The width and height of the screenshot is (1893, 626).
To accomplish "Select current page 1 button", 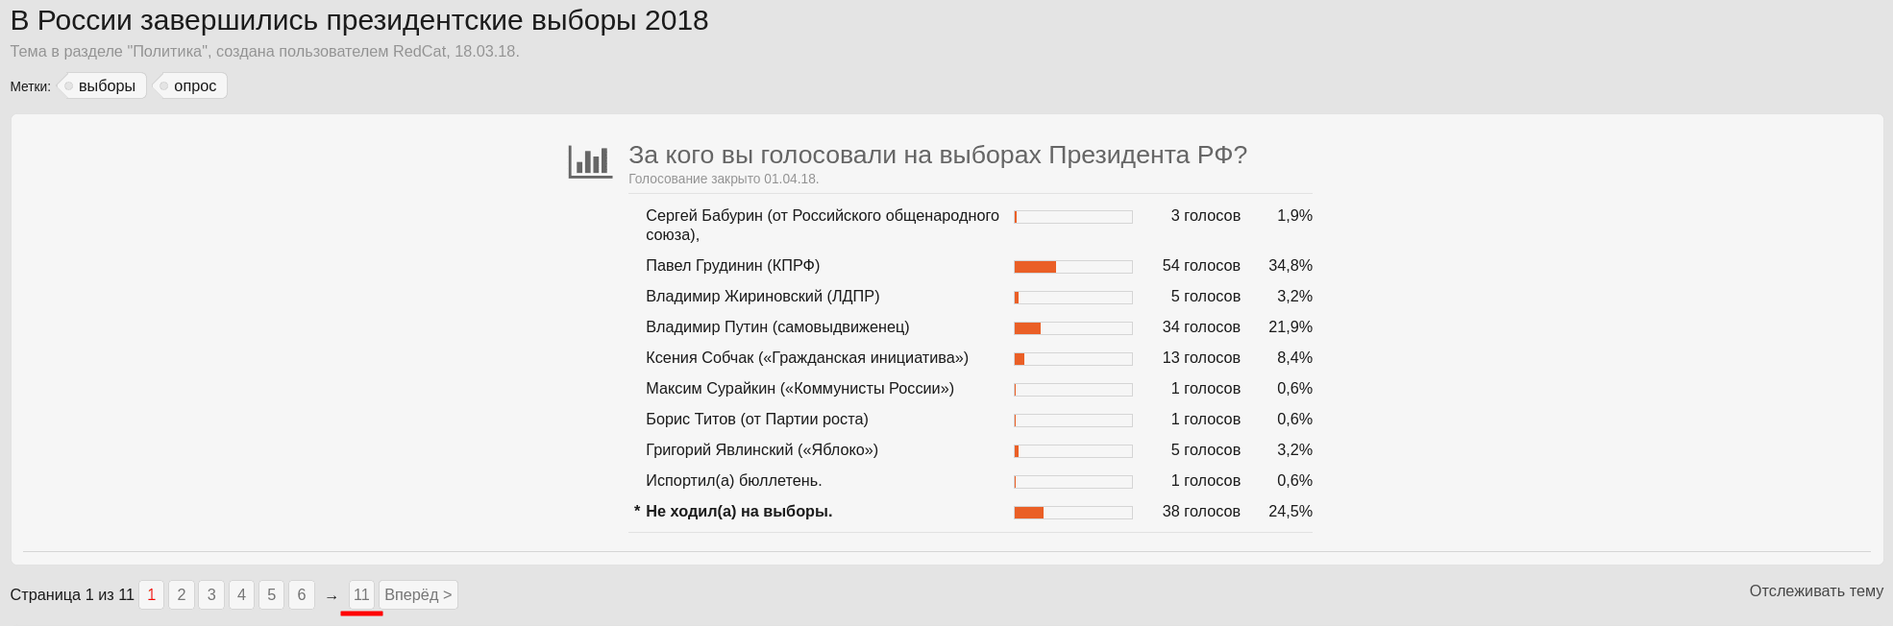I will 151,595.
